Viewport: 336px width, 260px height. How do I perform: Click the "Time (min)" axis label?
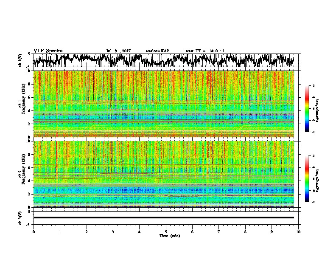pos(170,236)
